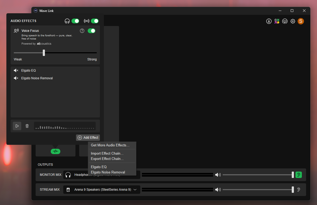Play the recorded audio sample
The height and width of the screenshot is (205, 317).
17,126
